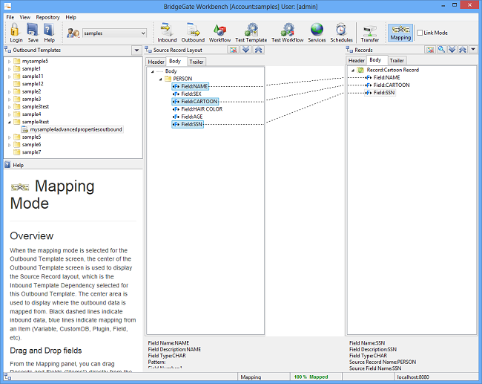Select Field:CARTOON in Cartoon Record
Screen dimensions: 482x384
[388, 85]
